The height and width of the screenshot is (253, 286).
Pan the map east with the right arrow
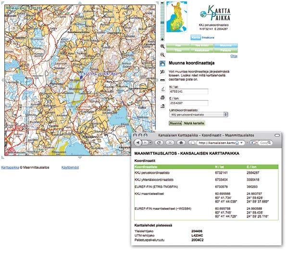157,80
